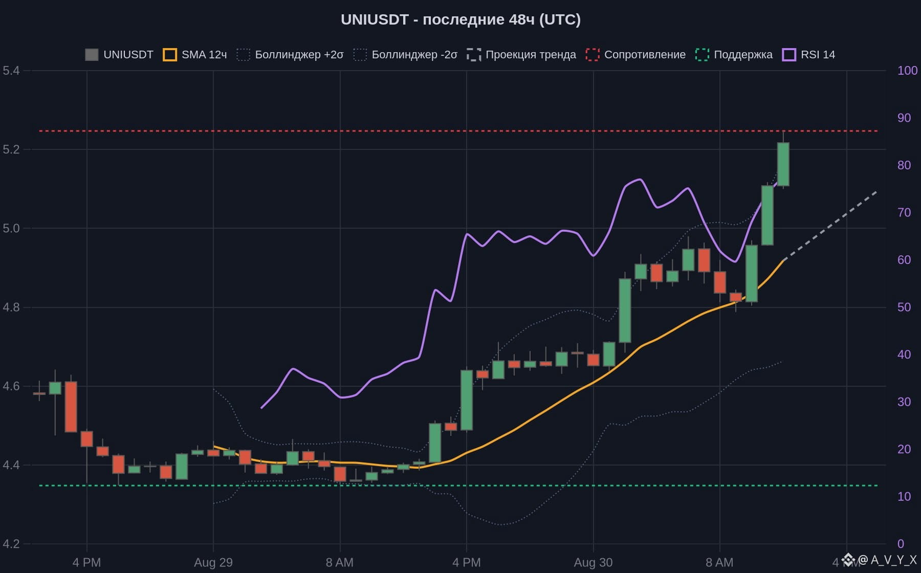Click the 4 PM label between Aug 29 and Aug 30
Screen dimensions: 921x573
467,563
